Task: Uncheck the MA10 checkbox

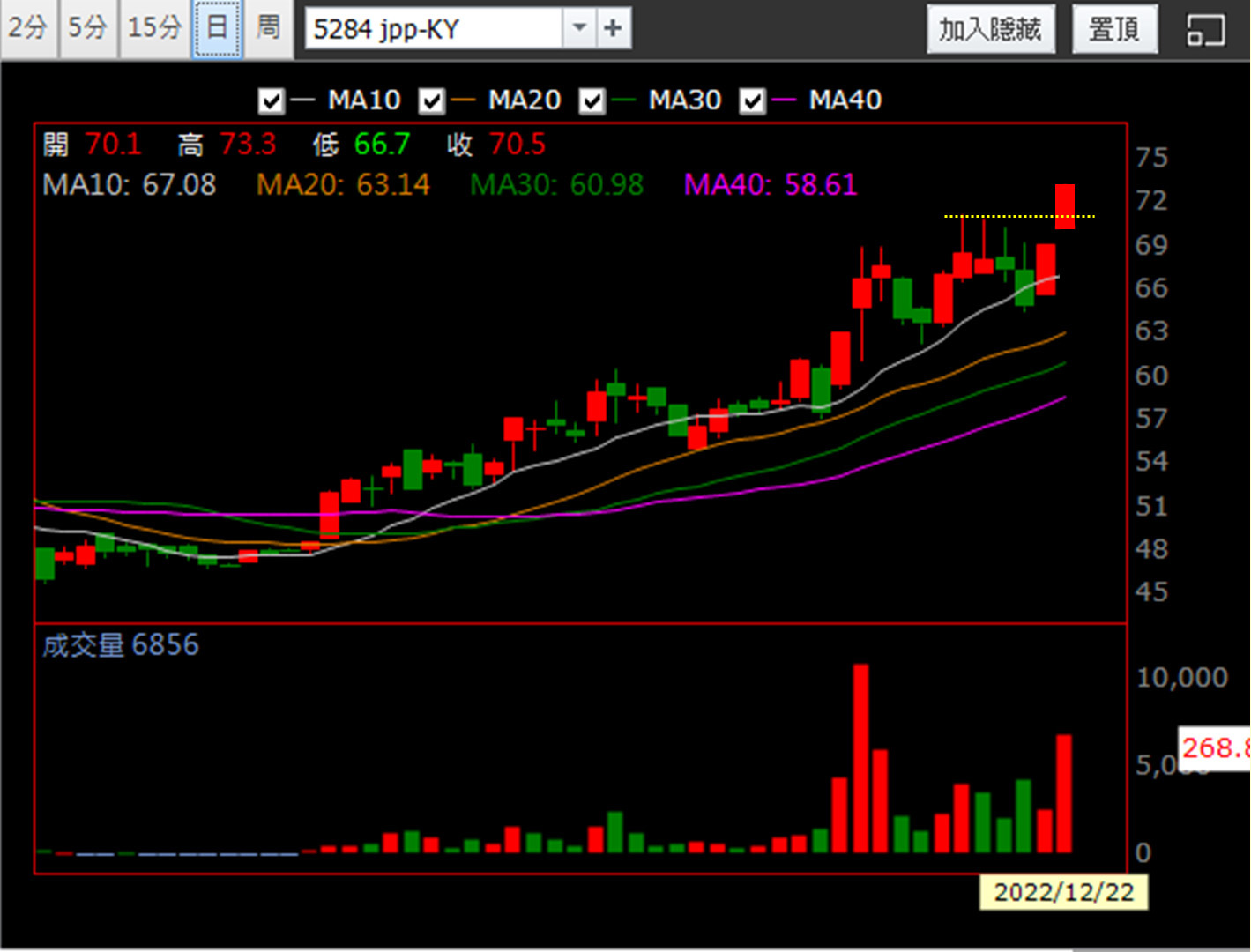Action: tap(271, 101)
